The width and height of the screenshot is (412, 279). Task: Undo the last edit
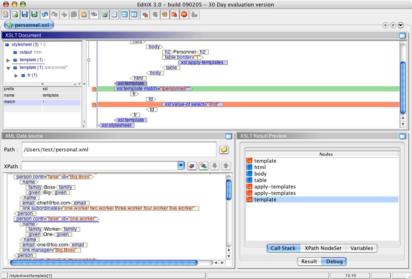pyautogui.click(x=45, y=14)
